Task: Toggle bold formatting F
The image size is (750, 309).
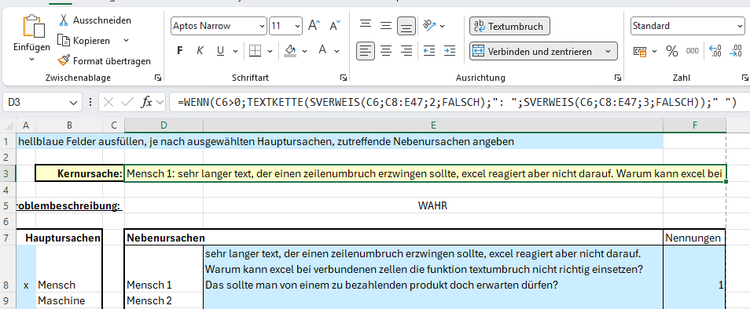Action: pyautogui.click(x=180, y=50)
